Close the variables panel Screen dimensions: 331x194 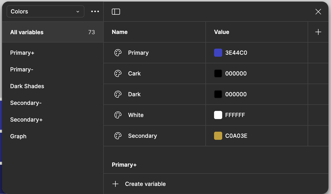coord(318,12)
